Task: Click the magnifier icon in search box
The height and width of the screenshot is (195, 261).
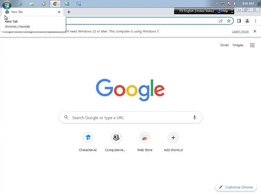Action: pos(66,117)
